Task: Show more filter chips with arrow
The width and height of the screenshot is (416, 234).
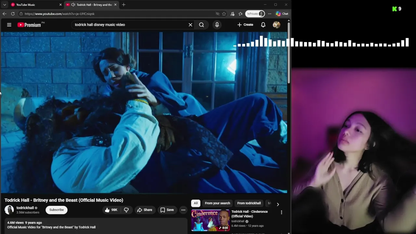Action: point(278,204)
